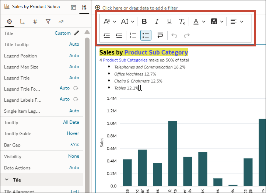Click the filter bar add-filter text
This screenshot has width=266, height=193.
click(x=140, y=8)
